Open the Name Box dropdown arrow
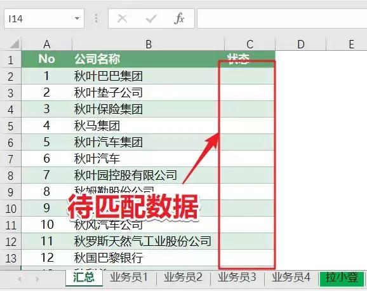Screen dimensions: 367x291 [x=77, y=18]
